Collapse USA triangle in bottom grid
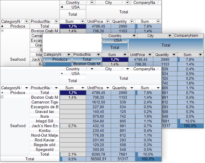 pos(62,73)
